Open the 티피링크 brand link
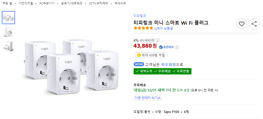Screen dimensions: 263x119 pos(140,16)
